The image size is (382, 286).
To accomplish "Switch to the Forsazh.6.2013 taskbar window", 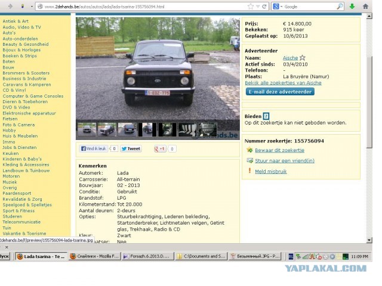I will pyautogui.click(x=149, y=256).
